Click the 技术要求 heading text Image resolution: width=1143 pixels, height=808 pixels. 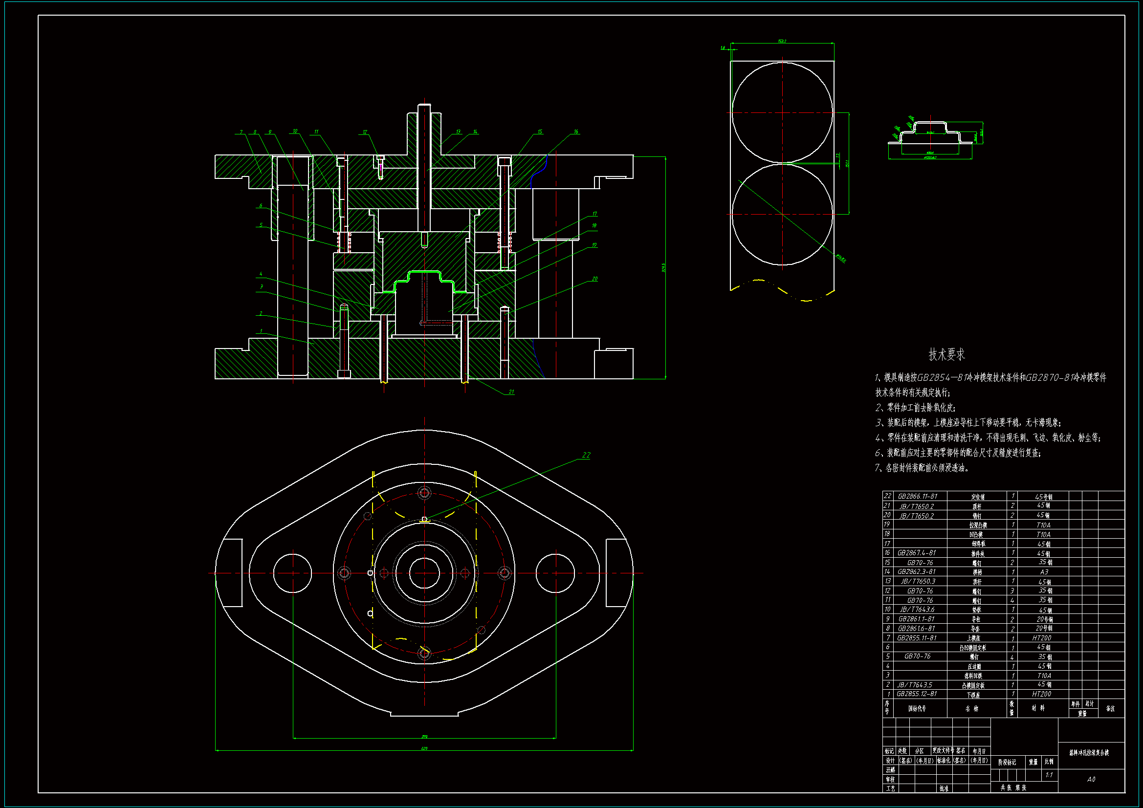(946, 355)
